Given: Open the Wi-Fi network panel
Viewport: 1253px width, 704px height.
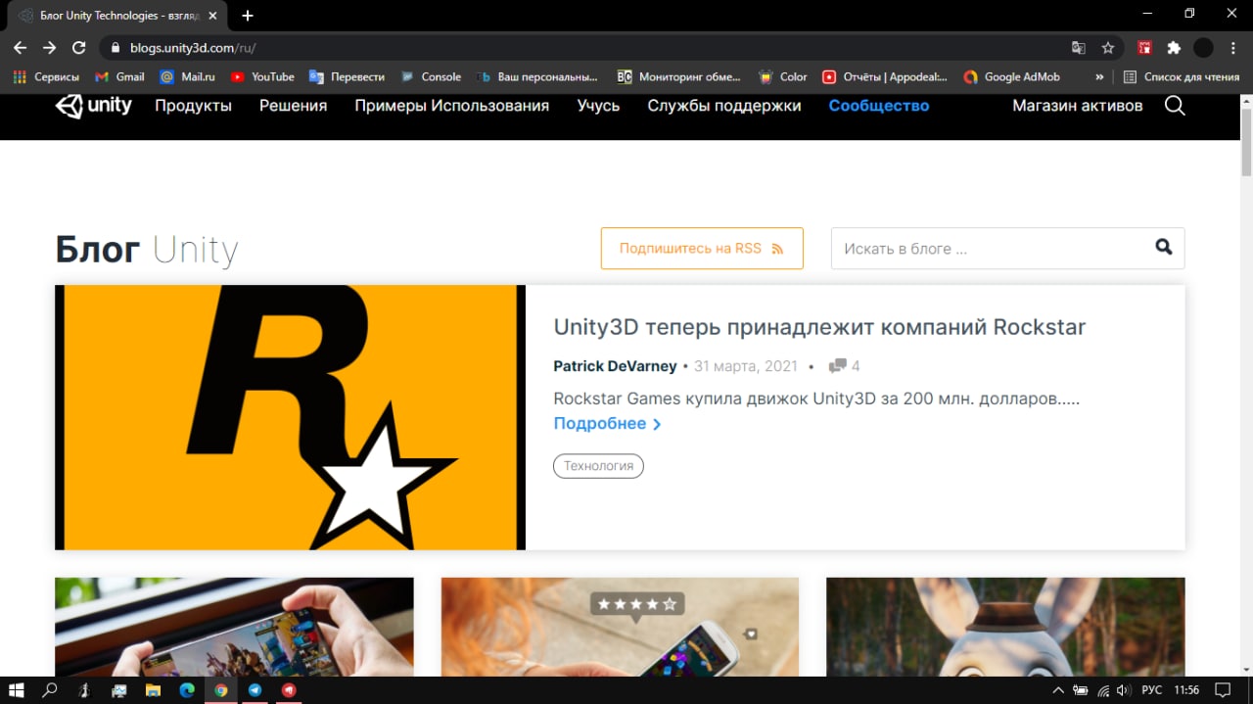Looking at the screenshot, I should pos(1102,690).
